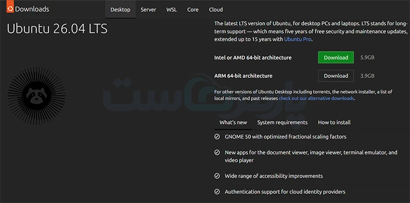
Task: Click check icon beside Authentication support item
Action: 217,192
